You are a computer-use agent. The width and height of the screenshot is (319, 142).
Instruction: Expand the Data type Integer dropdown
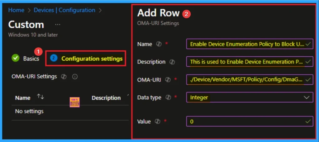click(250, 97)
